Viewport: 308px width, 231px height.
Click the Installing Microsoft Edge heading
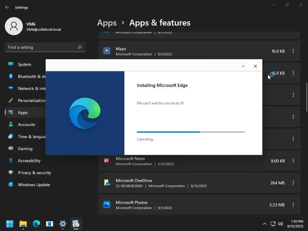tap(162, 85)
